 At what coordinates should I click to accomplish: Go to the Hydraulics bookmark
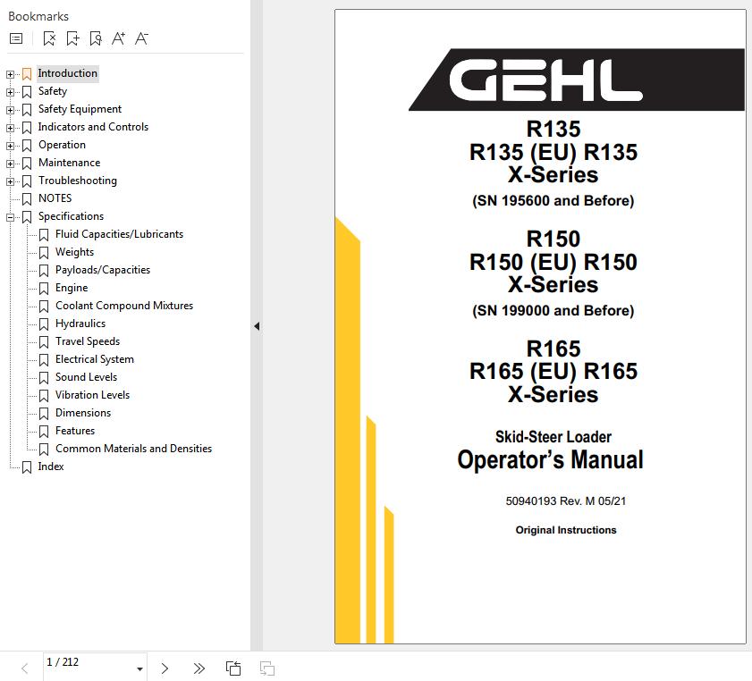(x=80, y=324)
